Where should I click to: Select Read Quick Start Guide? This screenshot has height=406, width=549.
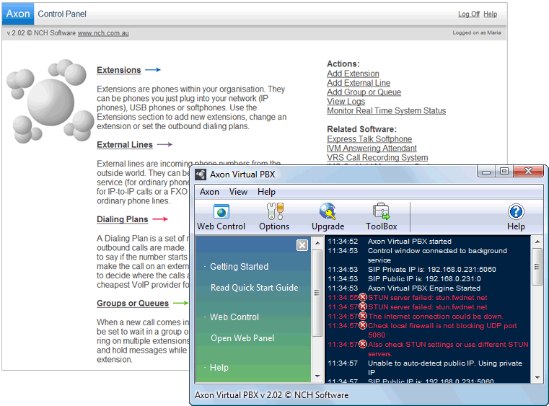coord(254,288)
